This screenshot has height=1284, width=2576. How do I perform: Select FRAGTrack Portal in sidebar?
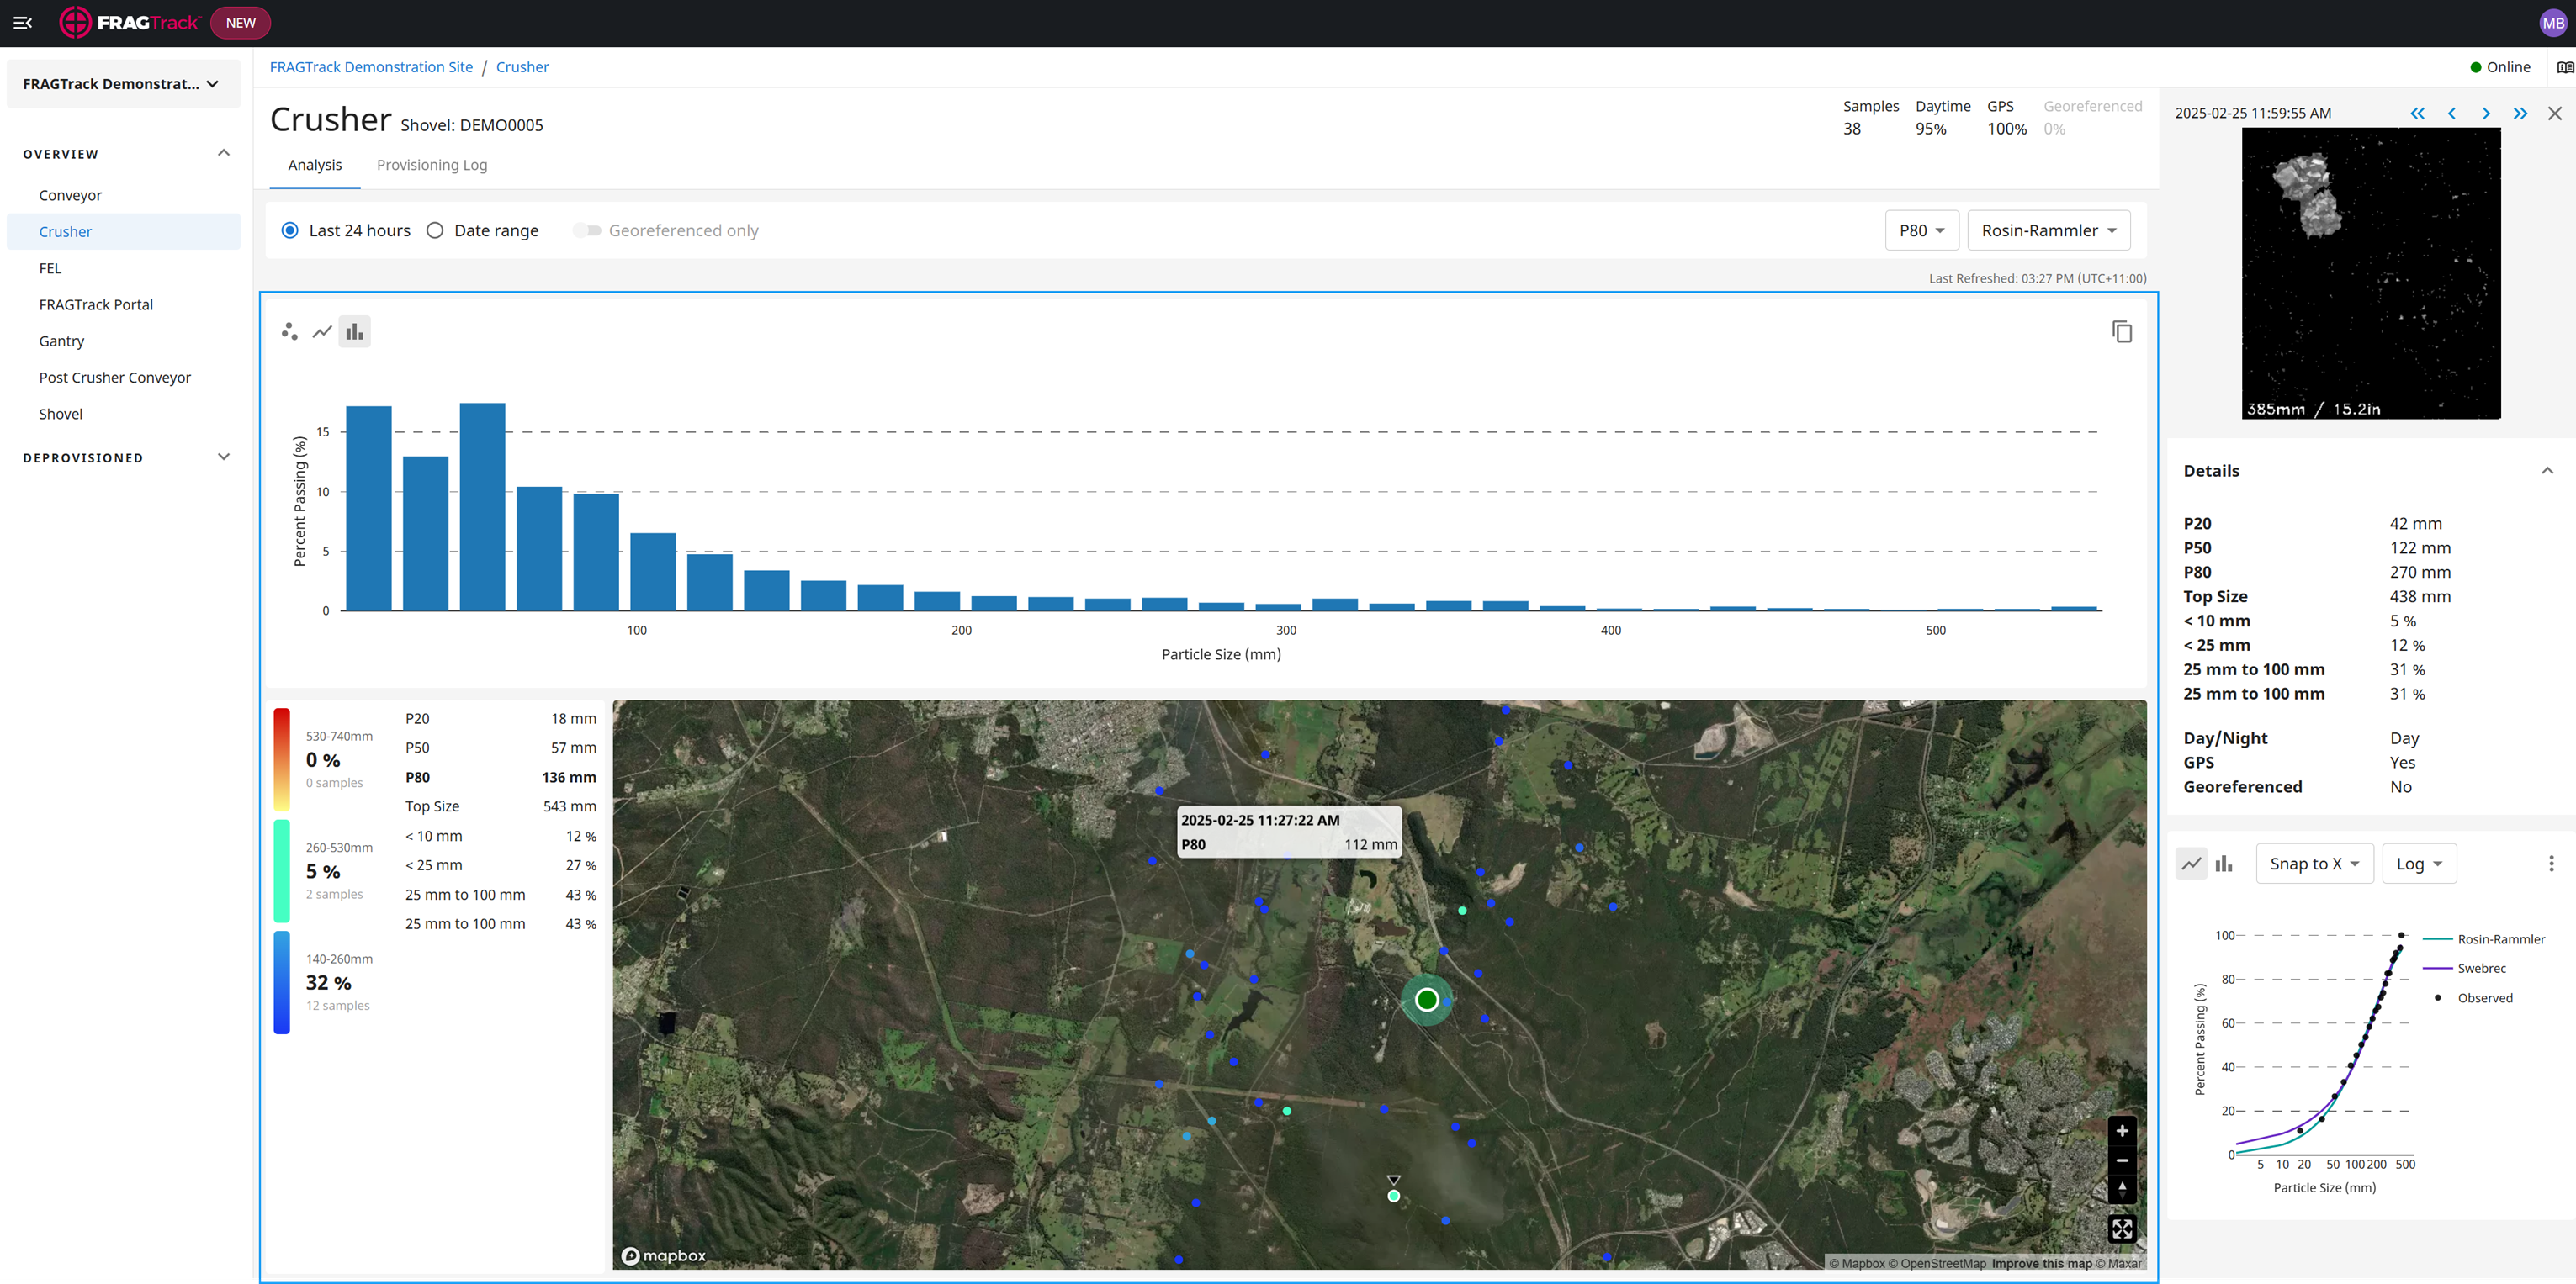(x=123, y=304)
